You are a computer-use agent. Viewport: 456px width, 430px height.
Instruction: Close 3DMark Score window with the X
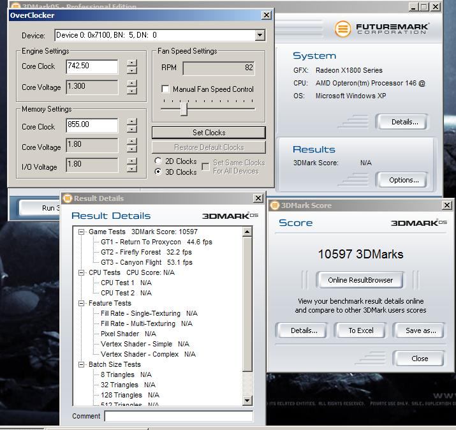[446, 205]
